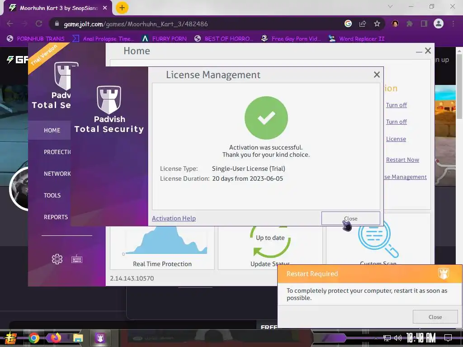
Task: Go back in Chrome
Action: click(x=10, y=23)
